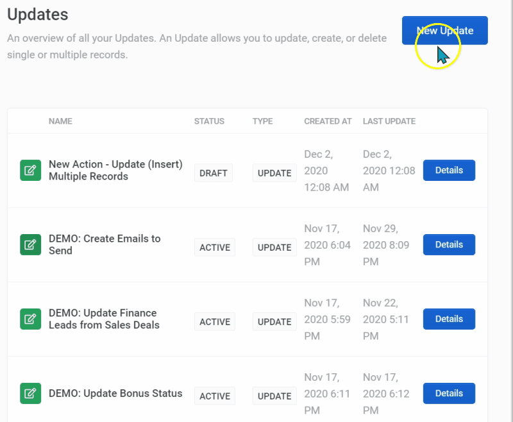Click ACTIVE badge on Create Emails row
This screenshot has height=422, width=513.
pyautogui.click(x=214, y=248)
